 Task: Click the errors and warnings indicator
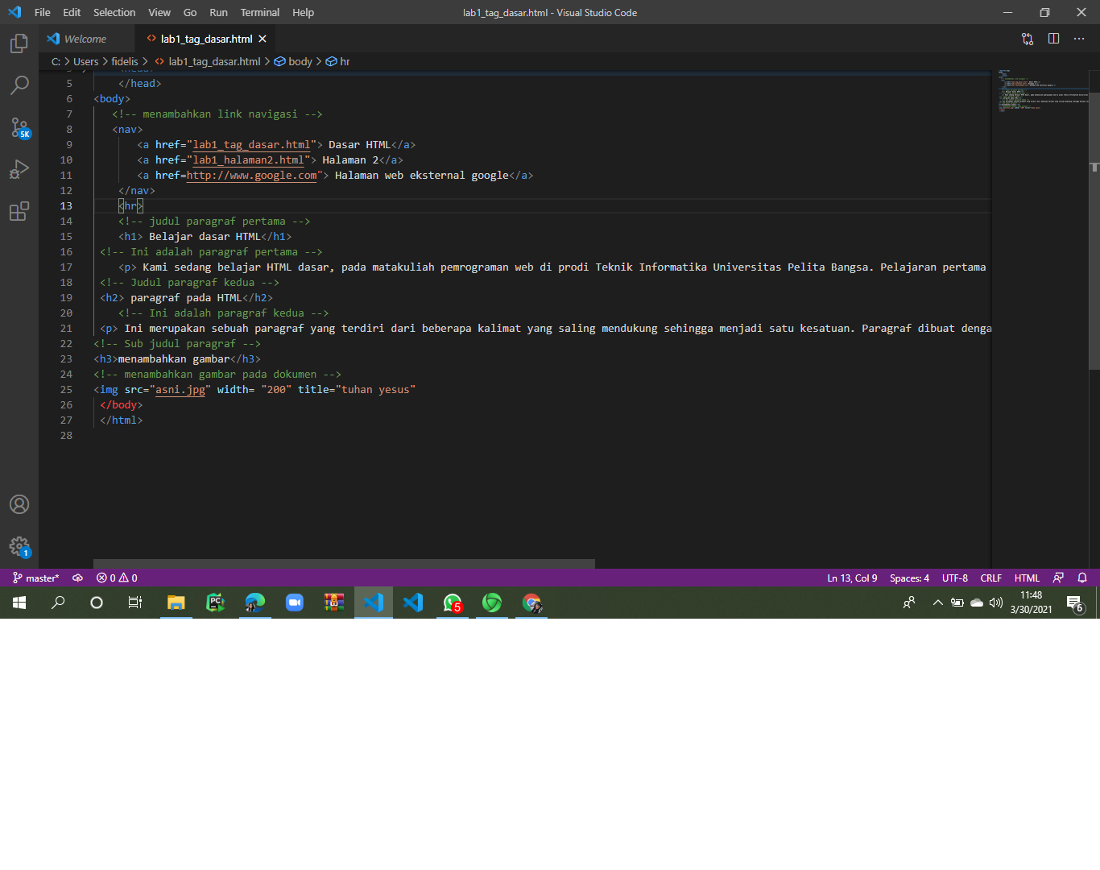[x=115, y=578]
